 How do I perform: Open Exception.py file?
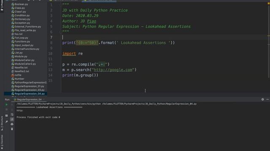[x=22, y=23]
